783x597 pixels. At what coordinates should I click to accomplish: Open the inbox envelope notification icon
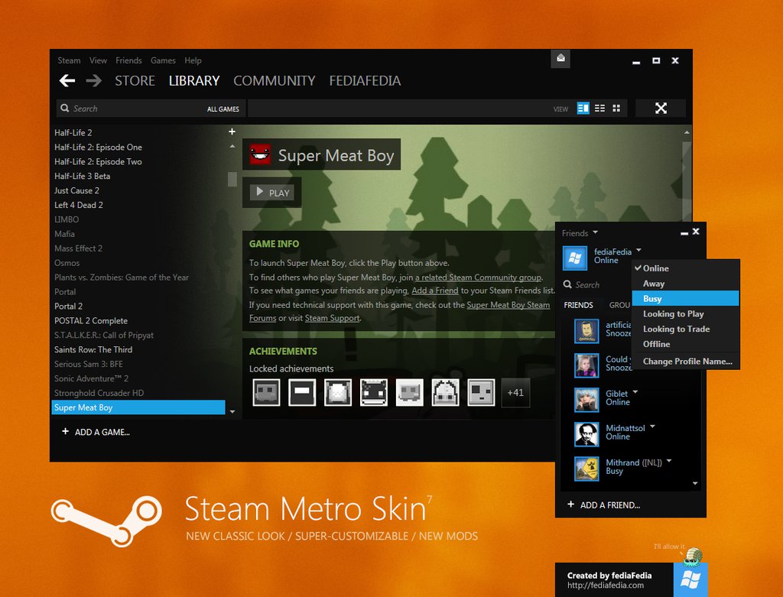click(560, 59)
